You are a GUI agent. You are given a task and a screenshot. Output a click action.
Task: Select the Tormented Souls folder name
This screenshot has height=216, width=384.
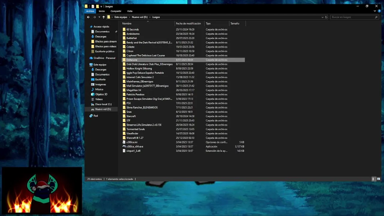[136, 129]
